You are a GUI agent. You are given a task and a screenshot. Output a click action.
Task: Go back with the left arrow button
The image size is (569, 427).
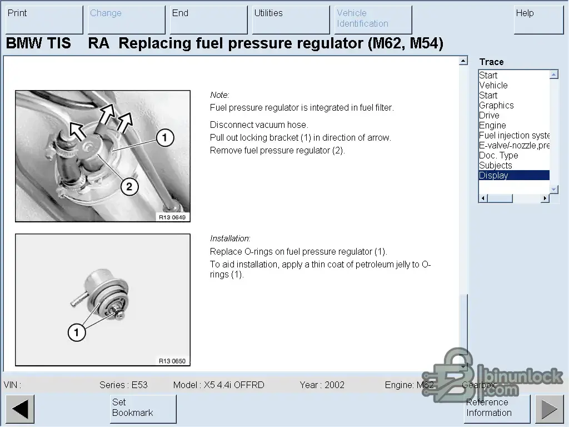point(20,409)
